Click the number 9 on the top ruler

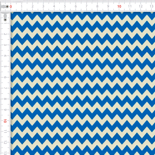(108, 6)
